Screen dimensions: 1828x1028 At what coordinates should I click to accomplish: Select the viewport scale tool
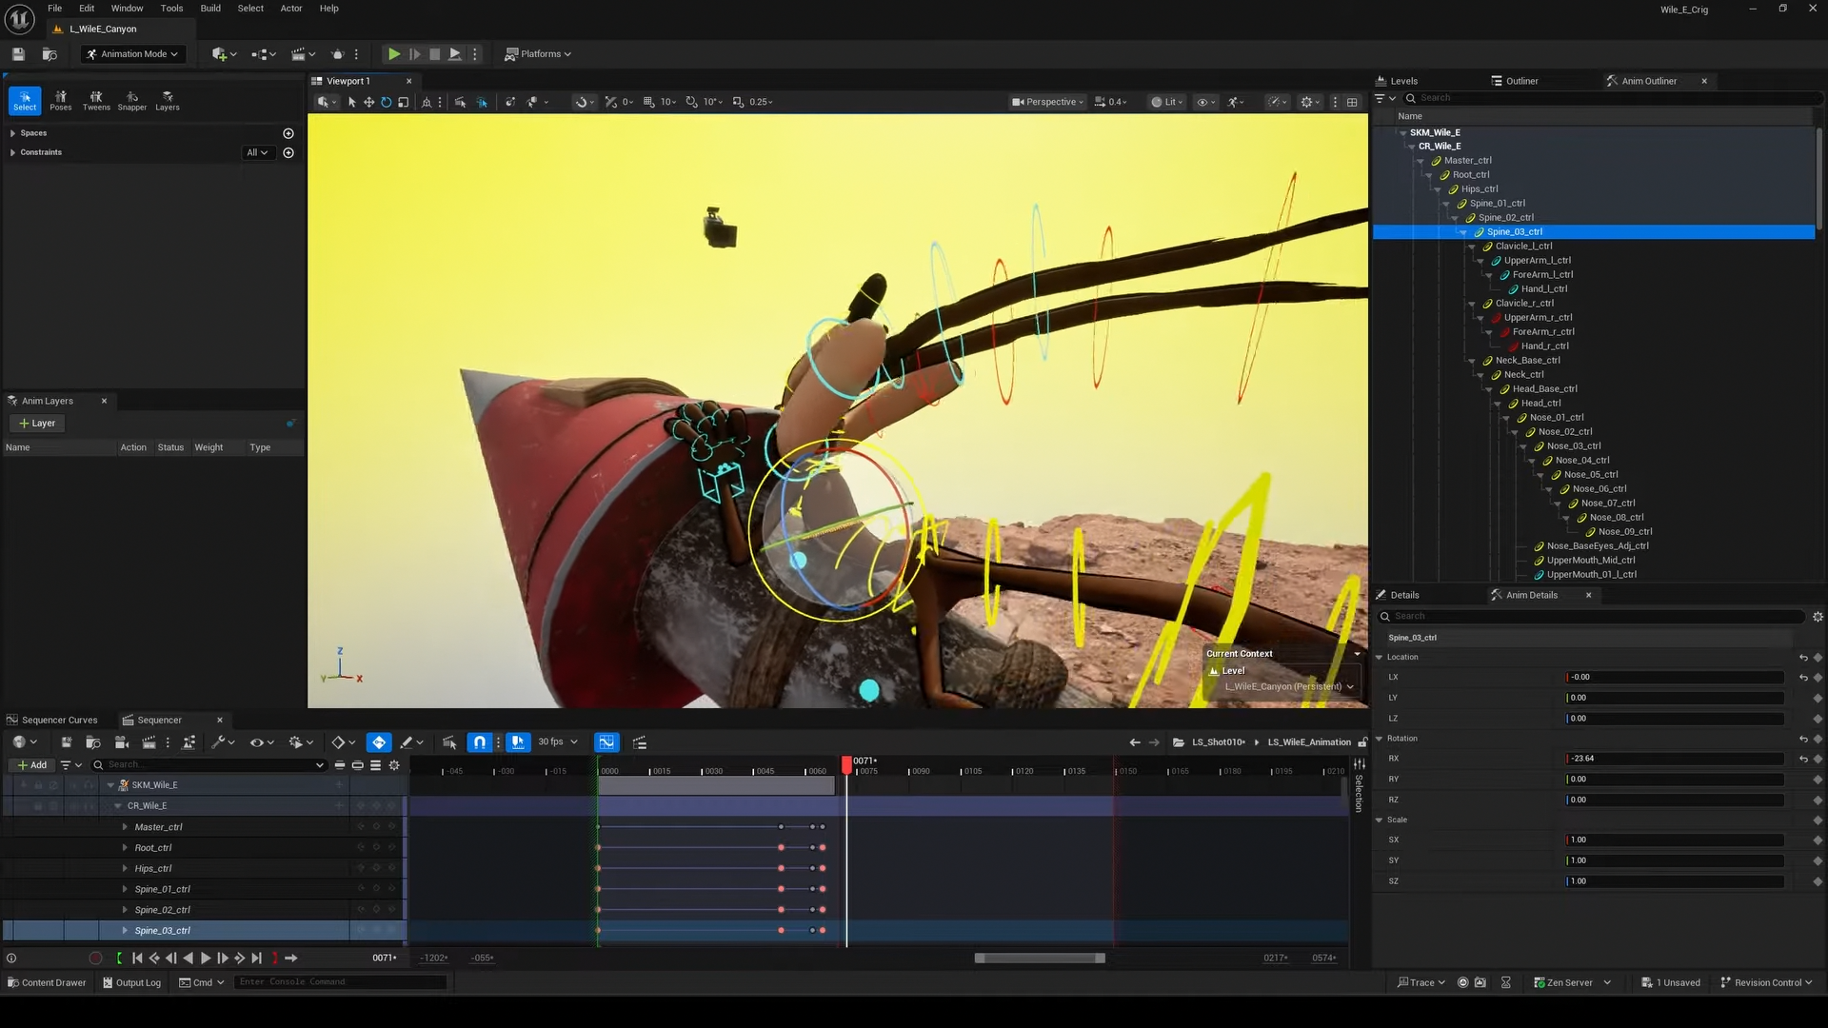[x=403, y=102]
